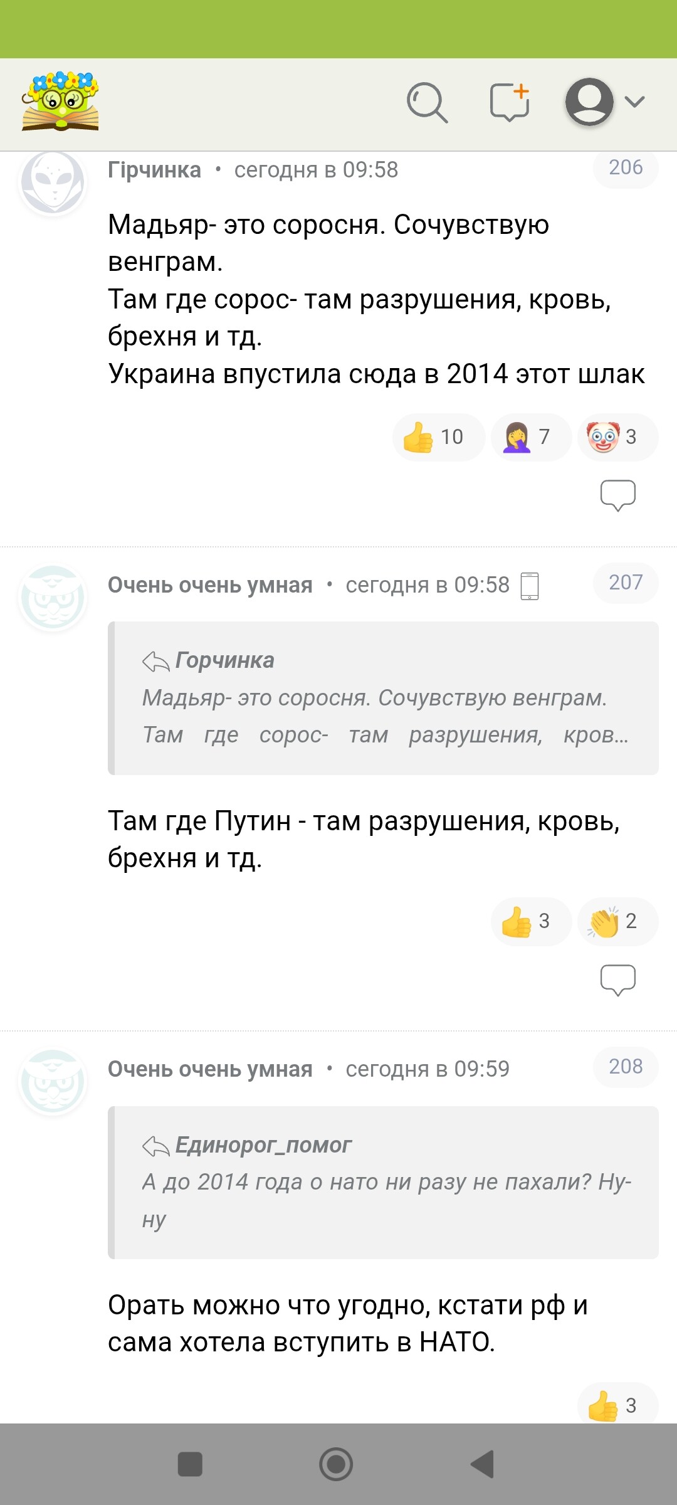Toggle clown reaction showing 3
This screenshot has width=677, height=1505.
[617, 437]
